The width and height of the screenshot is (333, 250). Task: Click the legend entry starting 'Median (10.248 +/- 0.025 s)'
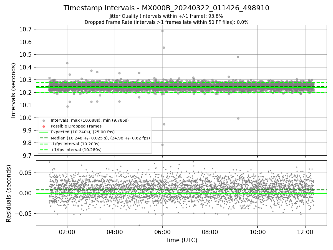100,138
